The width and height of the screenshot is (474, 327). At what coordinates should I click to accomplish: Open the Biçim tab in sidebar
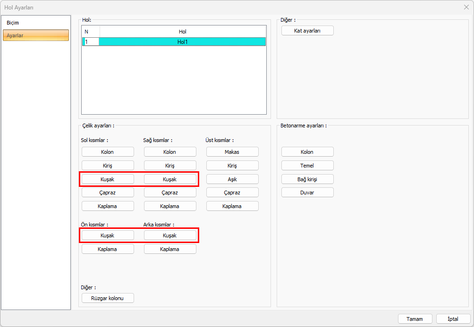pyautogui.click(x=13, y=23)
